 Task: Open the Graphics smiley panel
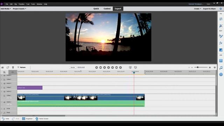(x=221, y=75)
